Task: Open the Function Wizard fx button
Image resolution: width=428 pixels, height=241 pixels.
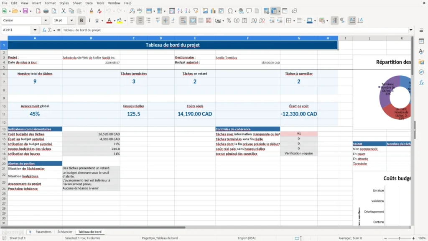Action: tap(44, 30)
